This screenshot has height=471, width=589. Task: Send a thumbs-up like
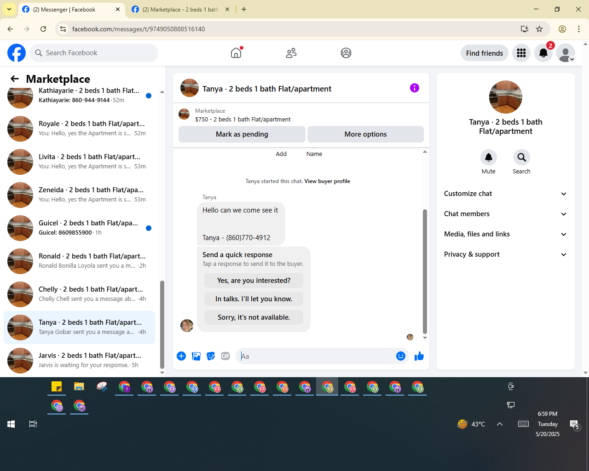click(419, 356)
